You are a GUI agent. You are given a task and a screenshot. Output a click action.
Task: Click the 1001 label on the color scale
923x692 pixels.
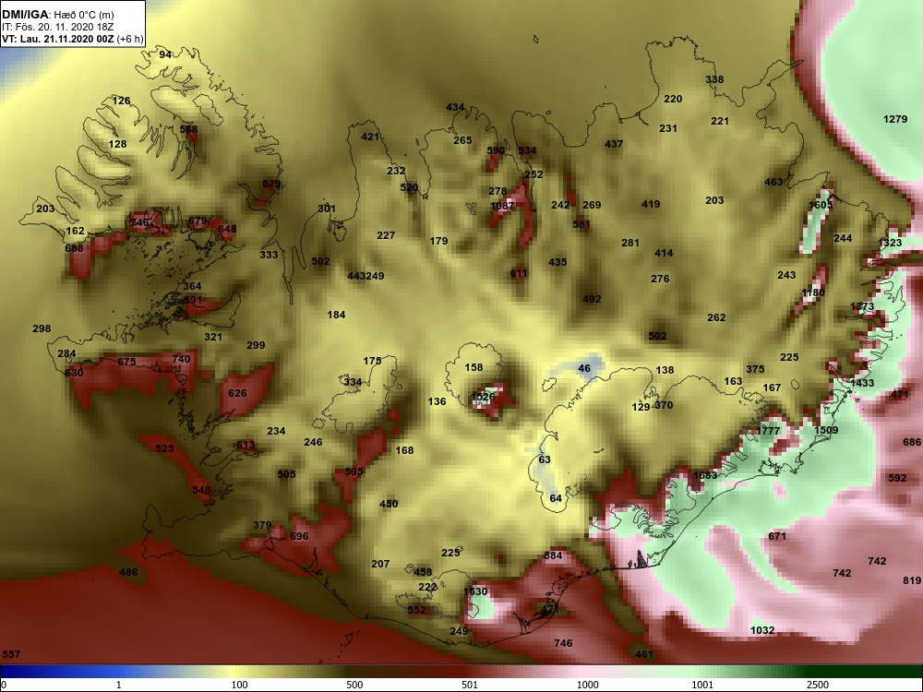pyautogui.click(x=702, y=685)
